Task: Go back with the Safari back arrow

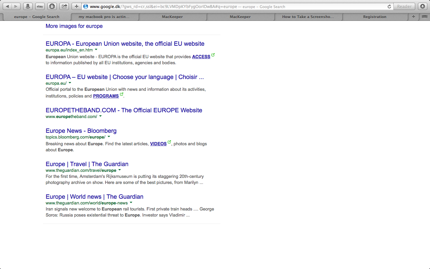Action: (x=8, y=6)
